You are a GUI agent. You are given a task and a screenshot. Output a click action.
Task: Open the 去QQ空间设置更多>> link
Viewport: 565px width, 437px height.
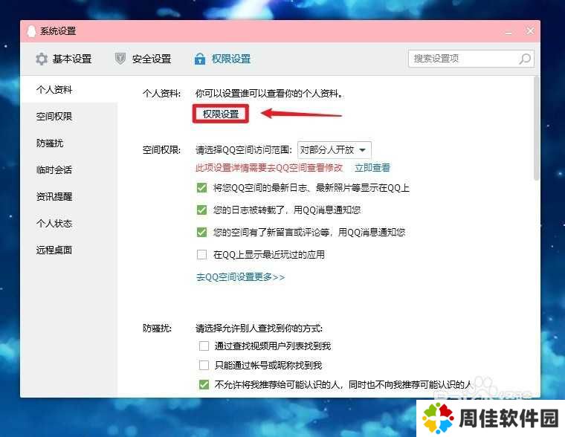pos(240,277)
